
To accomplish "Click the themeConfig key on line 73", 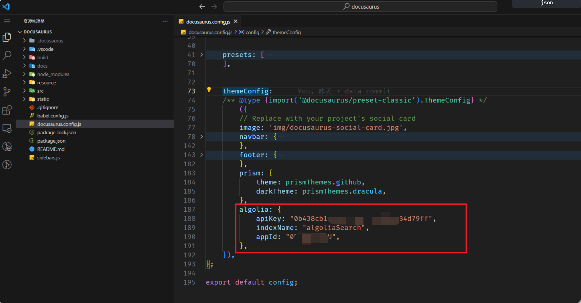I will pyautogui.click(x=245, y=91).
